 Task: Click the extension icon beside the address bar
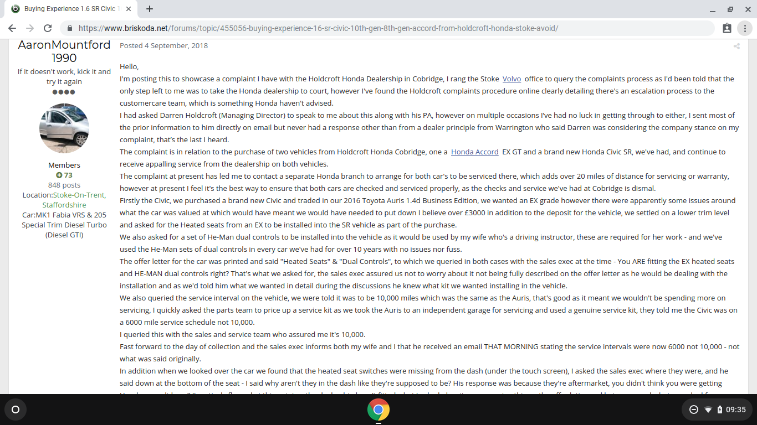727,28
